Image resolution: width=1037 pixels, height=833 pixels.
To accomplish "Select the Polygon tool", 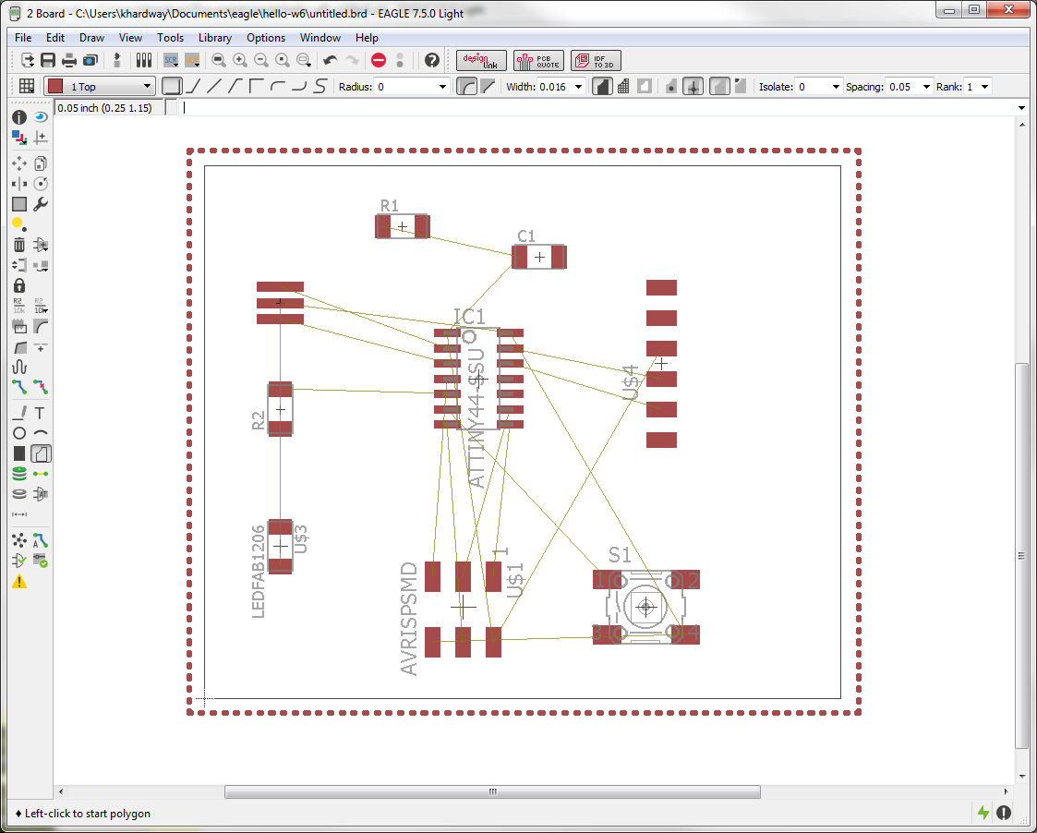I will point(41,453).
